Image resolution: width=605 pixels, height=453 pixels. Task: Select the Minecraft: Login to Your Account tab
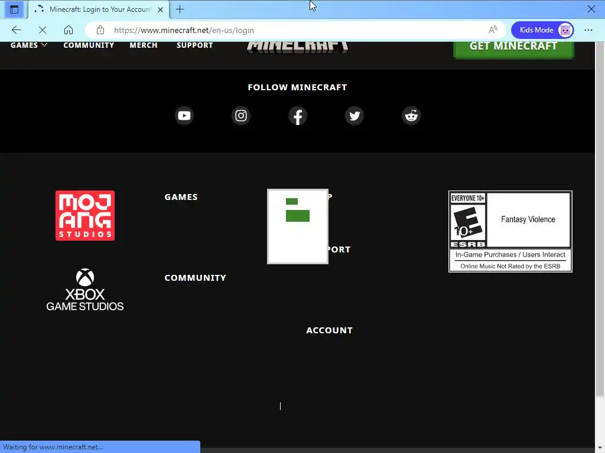pyautogui.click(x=99, y=9)
